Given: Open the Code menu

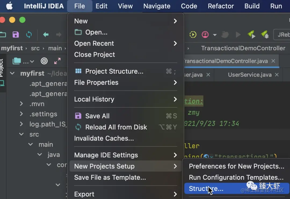Looking at the screenshot, I should (189, 6).
